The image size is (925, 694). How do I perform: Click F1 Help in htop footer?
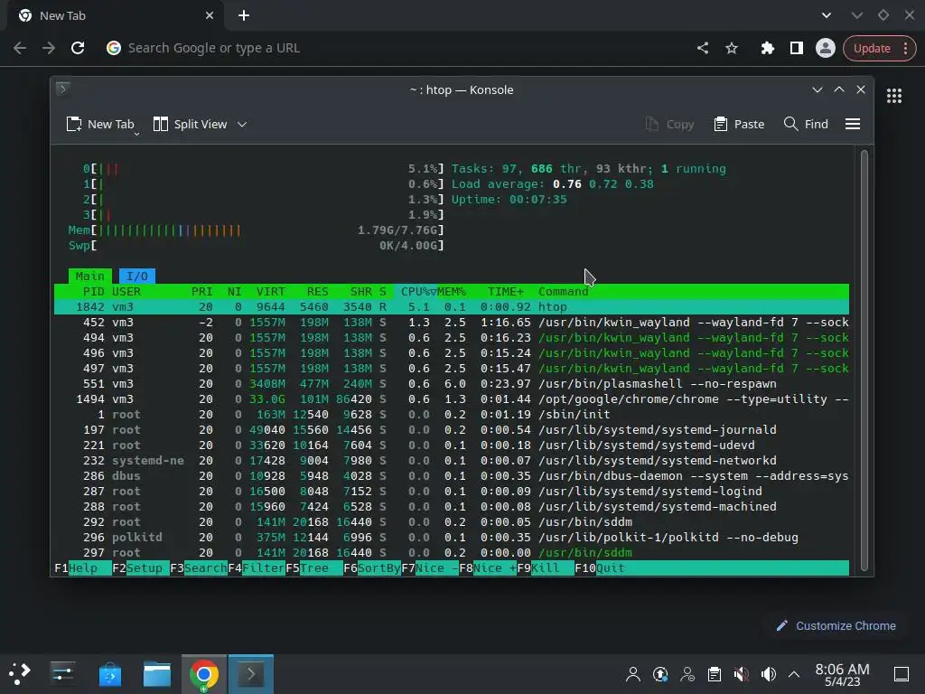tap(82, 567)
